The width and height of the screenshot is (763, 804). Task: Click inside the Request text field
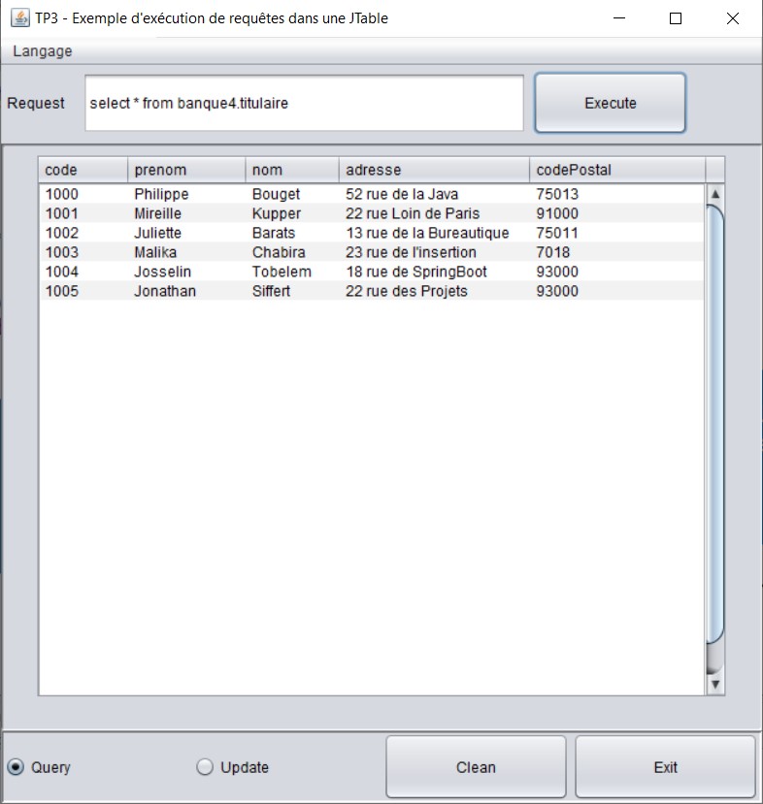tap(304, 103)
